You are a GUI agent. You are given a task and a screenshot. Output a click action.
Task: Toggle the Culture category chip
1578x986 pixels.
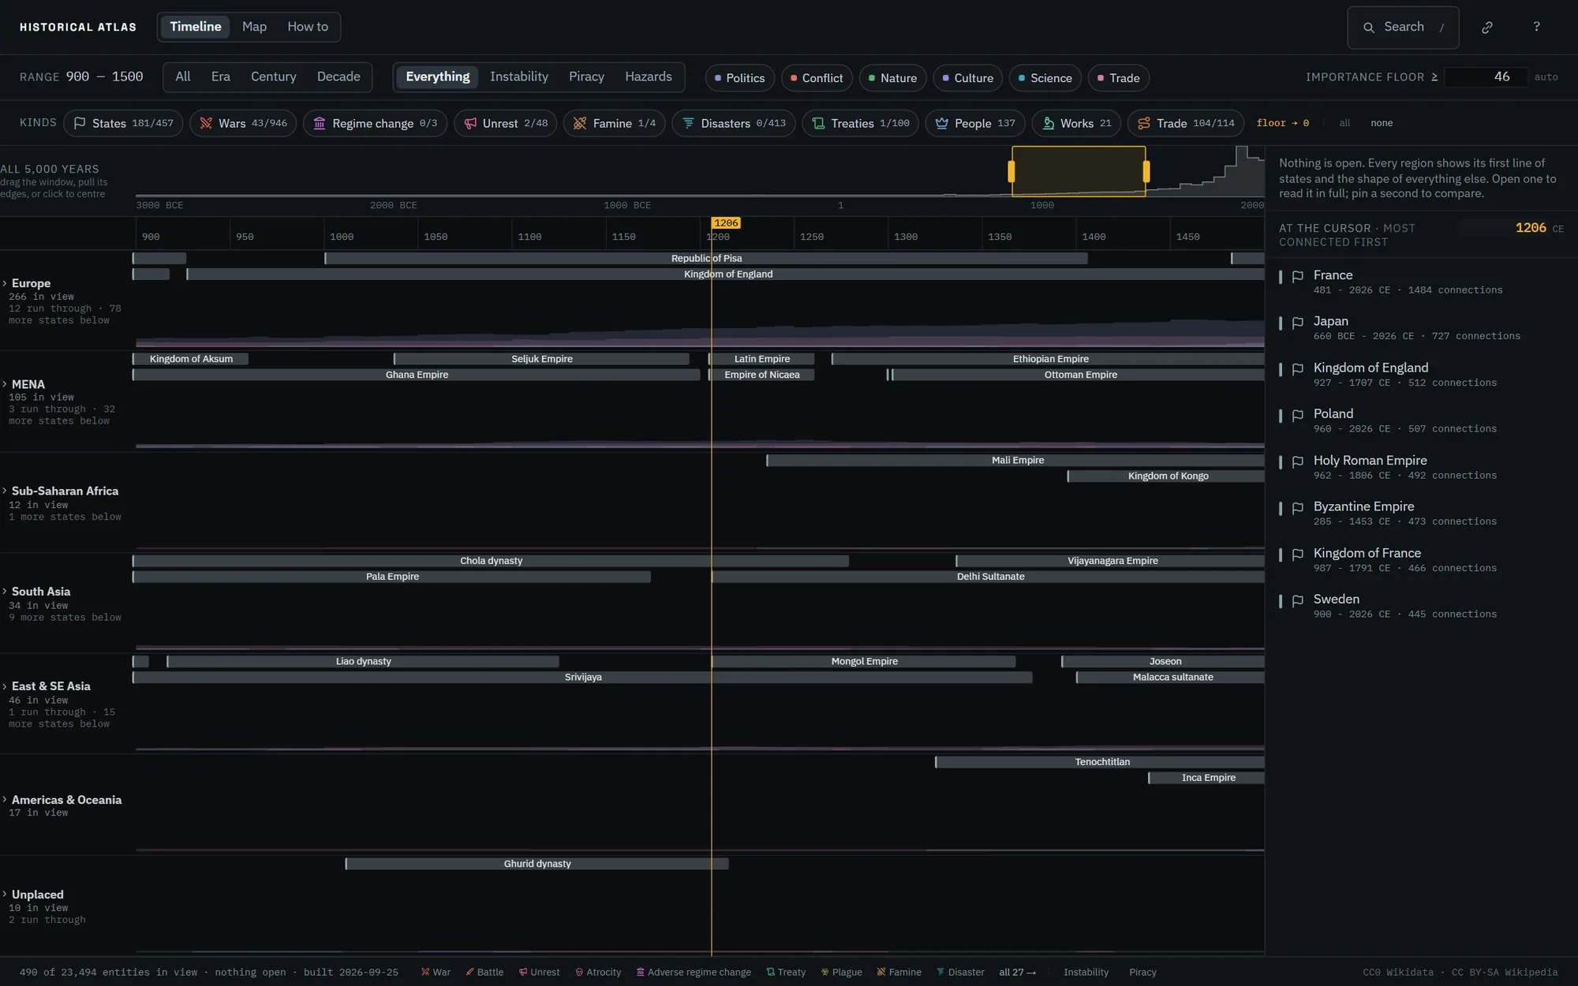(967, 77)
